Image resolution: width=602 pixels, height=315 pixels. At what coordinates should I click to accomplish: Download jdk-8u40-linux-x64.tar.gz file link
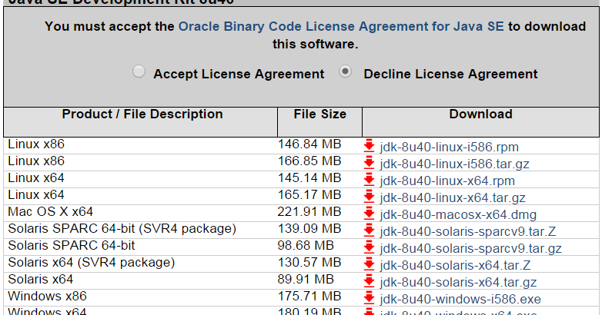pyautogui.click(x=453, y=197)
